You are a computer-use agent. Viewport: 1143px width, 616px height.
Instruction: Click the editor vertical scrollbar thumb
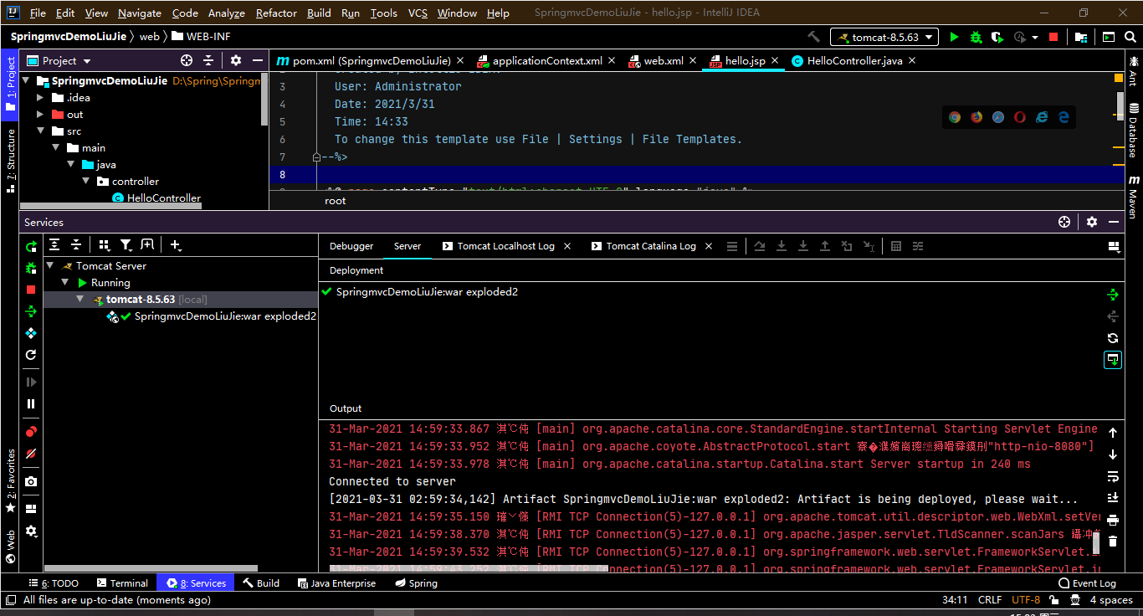tap(1120, 105)
